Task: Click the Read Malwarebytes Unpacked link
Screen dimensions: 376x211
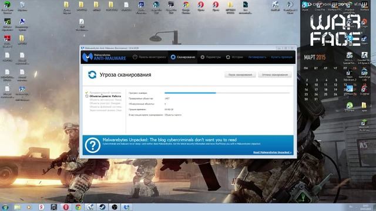Action: pyautogui.click(x=272, y=152)
